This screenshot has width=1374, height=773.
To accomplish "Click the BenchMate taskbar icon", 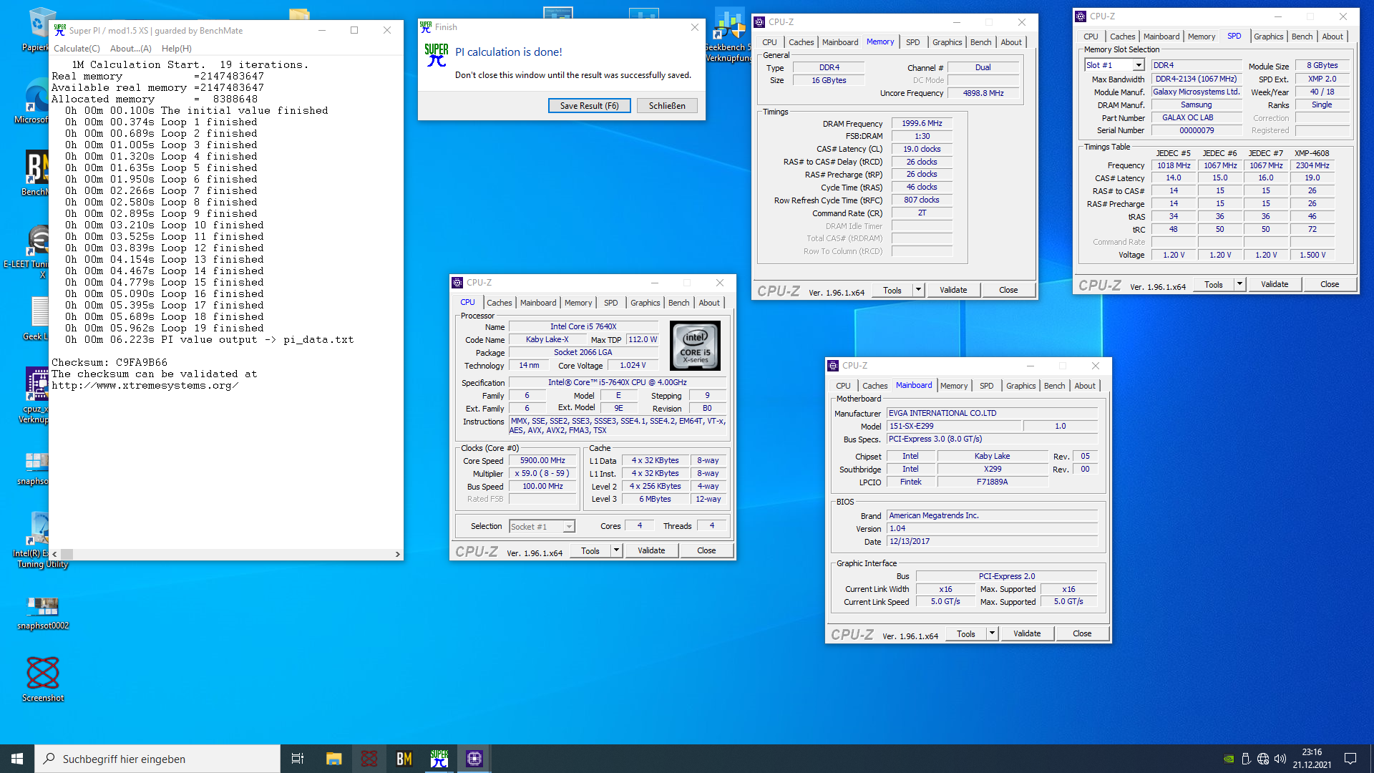I will click(x=404, y=759).
